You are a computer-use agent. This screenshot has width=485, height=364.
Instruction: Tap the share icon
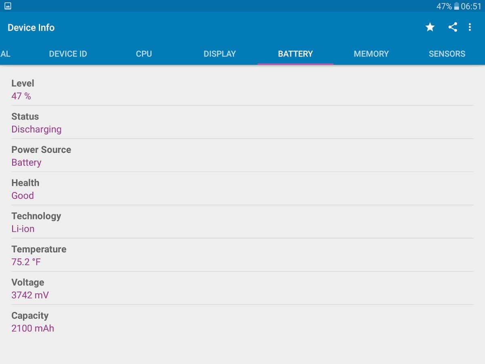click(453, 28)
